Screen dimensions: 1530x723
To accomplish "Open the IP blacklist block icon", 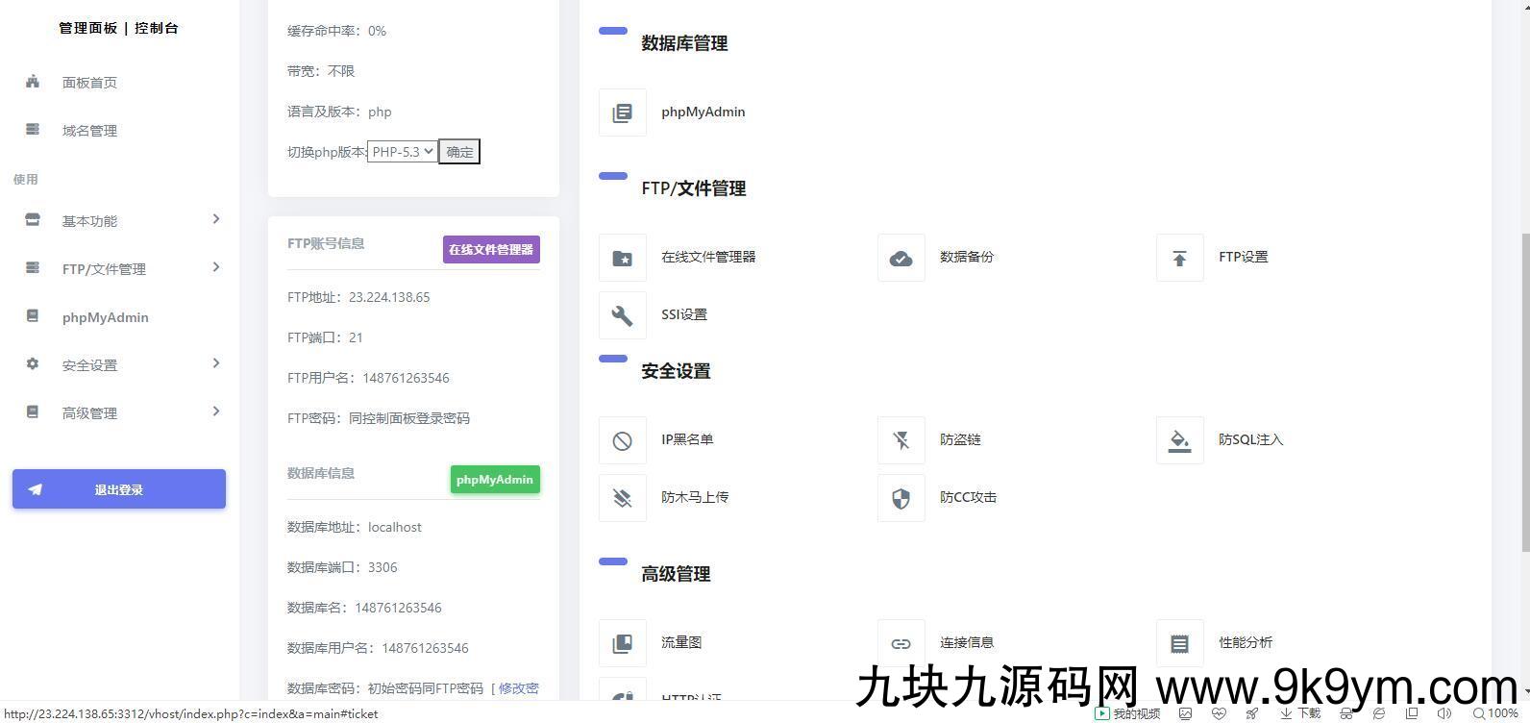I will [623, 440].
